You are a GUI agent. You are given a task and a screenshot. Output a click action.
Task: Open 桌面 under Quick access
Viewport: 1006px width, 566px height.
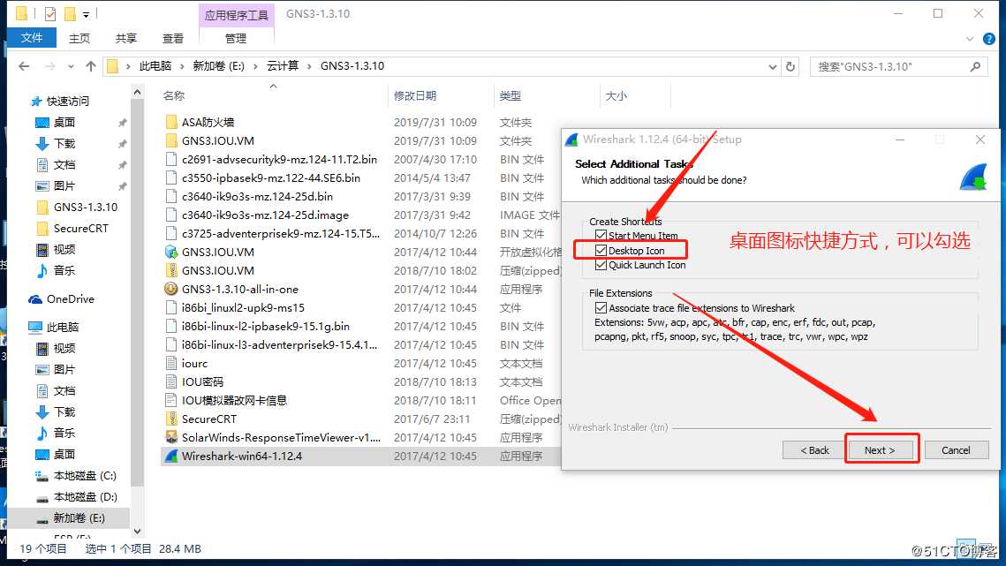coord(64,123)
